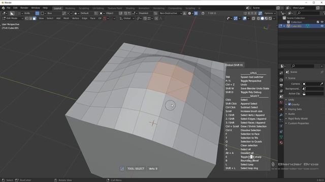Enable vertex select mode

point(27,18)
